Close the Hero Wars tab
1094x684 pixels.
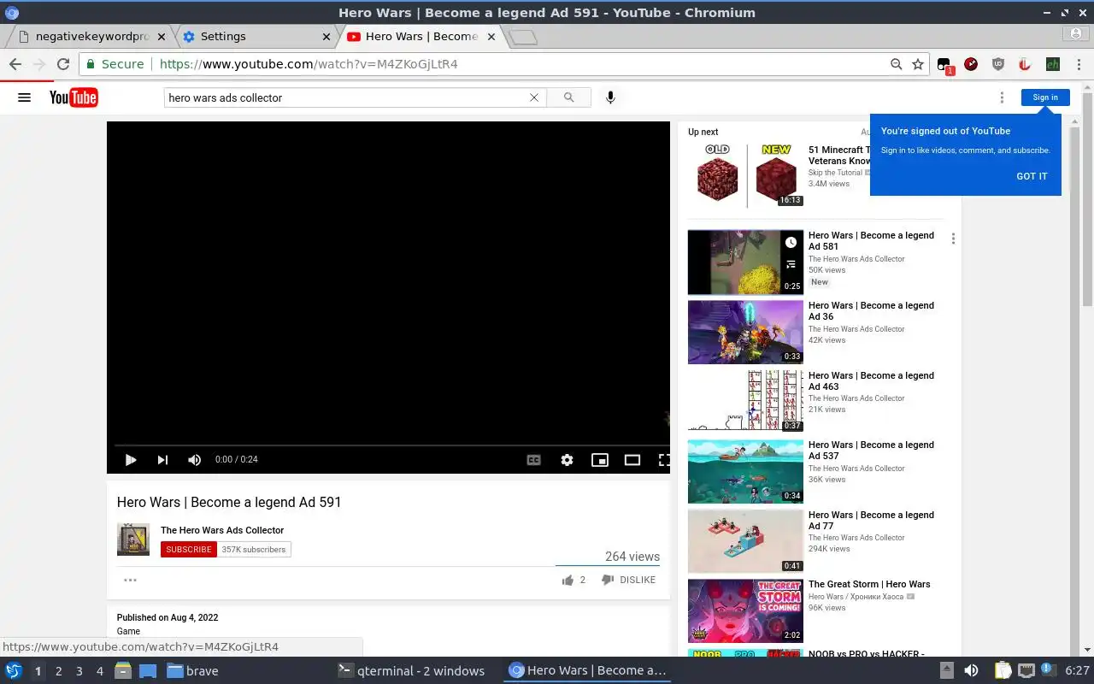pos(491,37)
